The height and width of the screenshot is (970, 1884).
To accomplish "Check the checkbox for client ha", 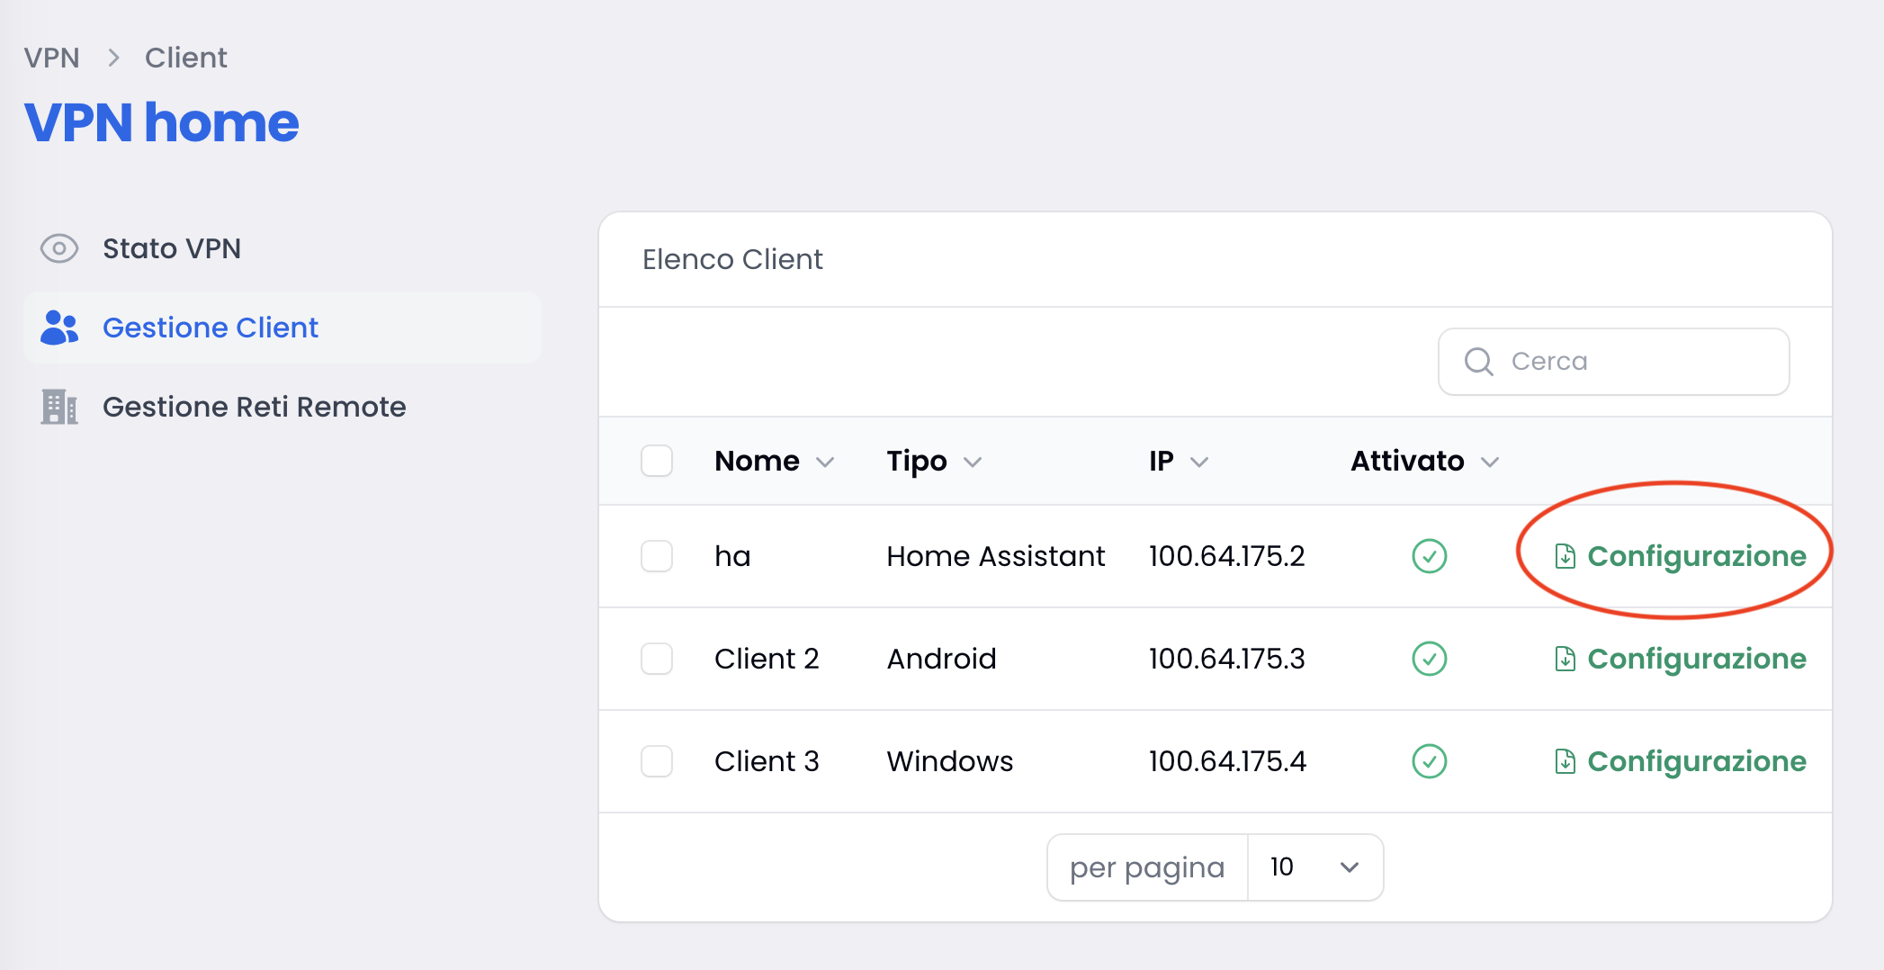I will pyautogui.click(x=657, y=556).
